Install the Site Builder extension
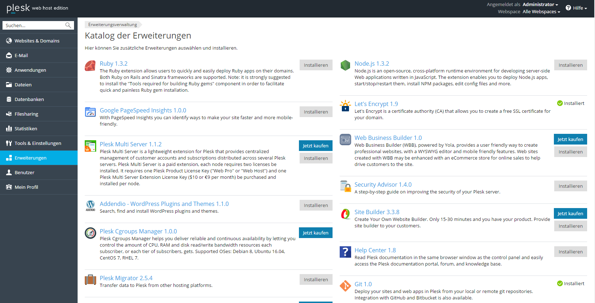Viewport: 595px width, 303px height. (571, 226)
